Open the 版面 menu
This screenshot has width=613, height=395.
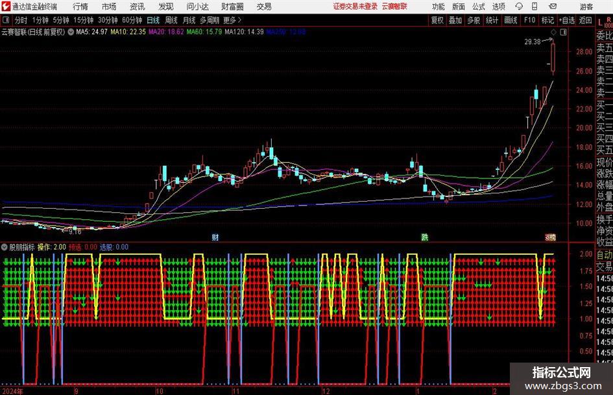[x=458, y=6]
